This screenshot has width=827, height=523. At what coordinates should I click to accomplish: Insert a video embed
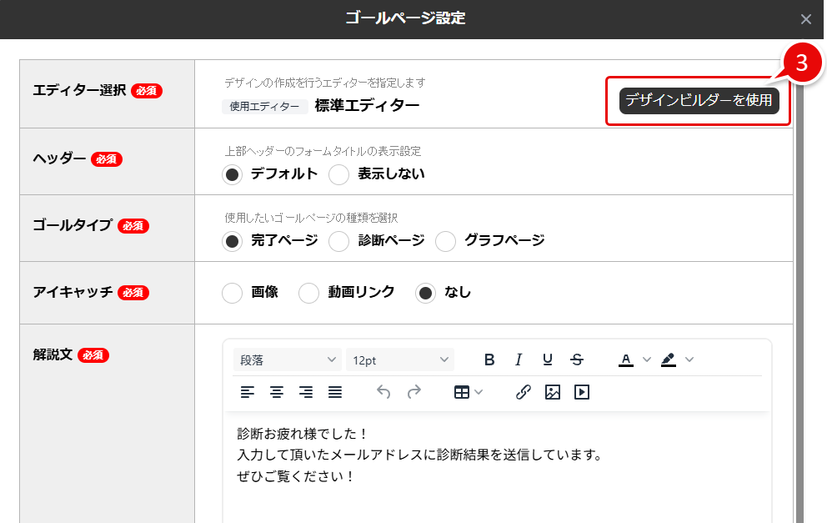581,392
